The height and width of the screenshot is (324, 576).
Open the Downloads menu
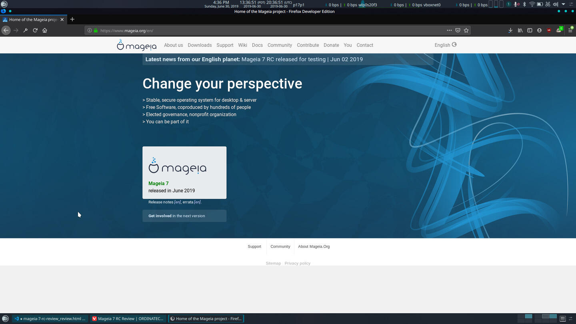pos(200,45)
